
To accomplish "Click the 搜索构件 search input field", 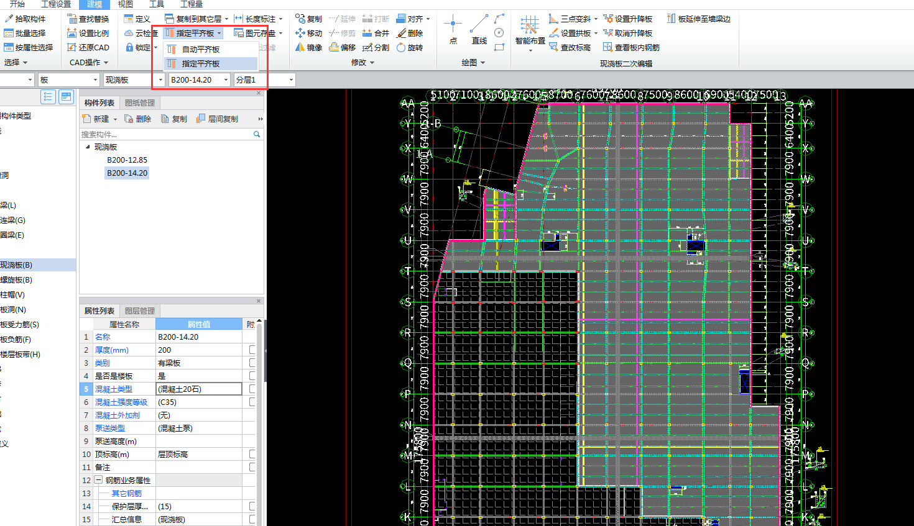I will pos(165,134).
